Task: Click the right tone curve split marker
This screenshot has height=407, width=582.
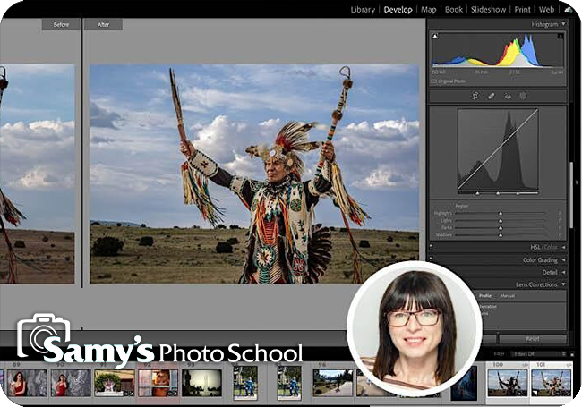Action: [518, 193]
